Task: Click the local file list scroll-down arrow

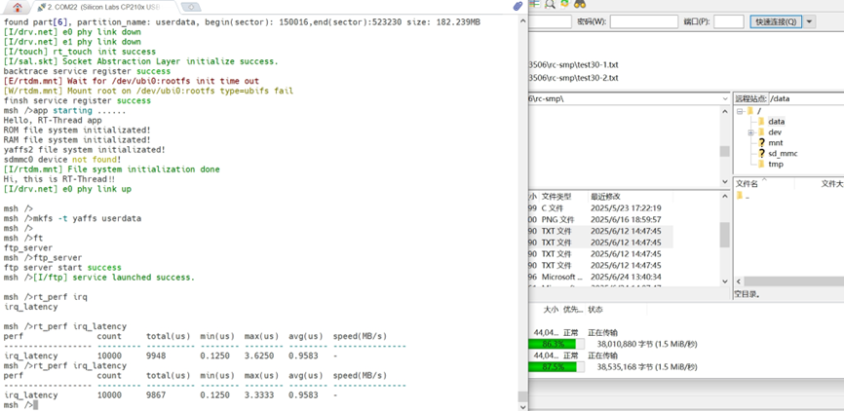Action: [724, 281]
